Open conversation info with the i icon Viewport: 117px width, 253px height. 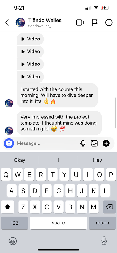(109, 22)
